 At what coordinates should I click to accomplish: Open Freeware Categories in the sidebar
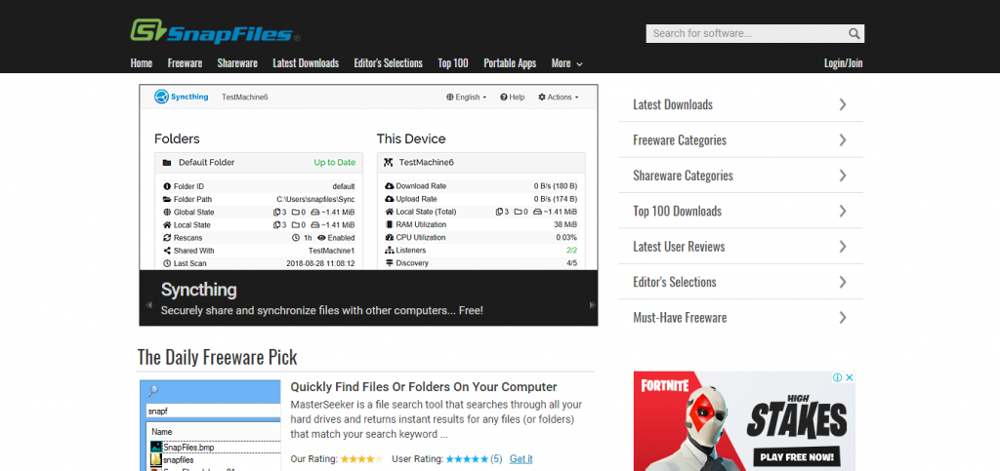(x=680, y=140)
